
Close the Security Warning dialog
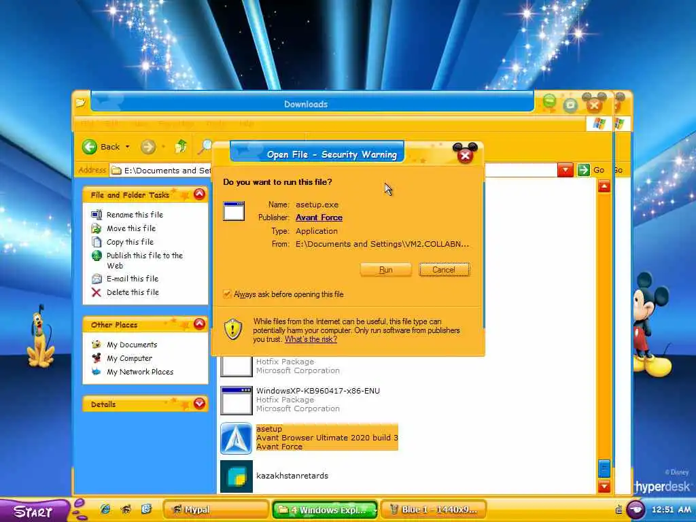[465, 155]
